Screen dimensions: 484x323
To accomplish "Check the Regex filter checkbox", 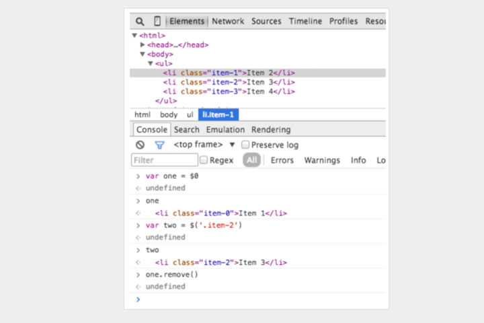I will tap(204, 160).
